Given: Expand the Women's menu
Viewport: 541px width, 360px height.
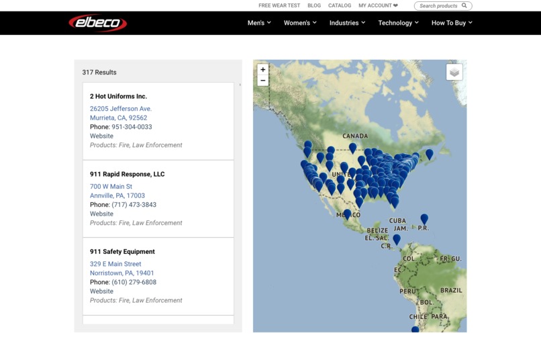Looking at the screenshot, I should [x=300, y=23].
